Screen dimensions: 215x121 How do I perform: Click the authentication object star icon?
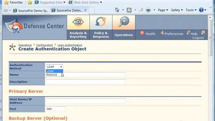pyautogui.click(x=12, y=47)
